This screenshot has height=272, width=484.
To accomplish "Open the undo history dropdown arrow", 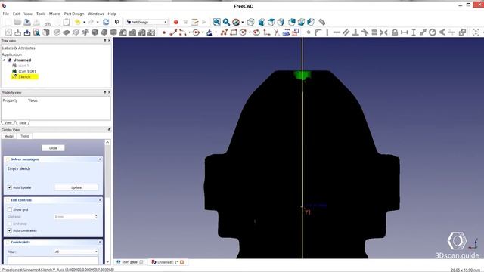I will (84, 22).
